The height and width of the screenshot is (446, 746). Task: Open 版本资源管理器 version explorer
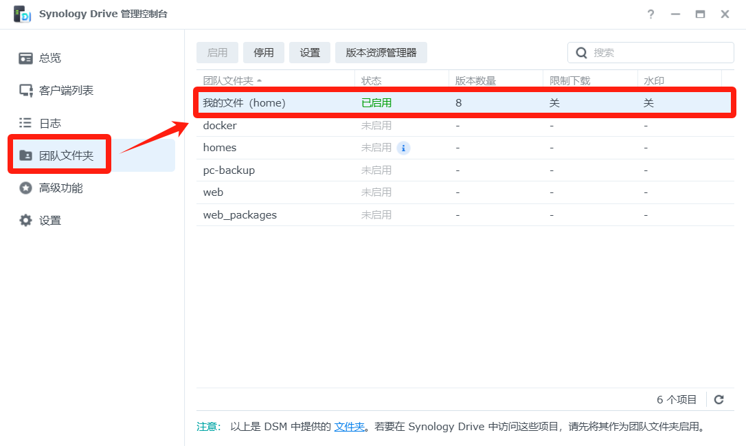click(381, 53)
